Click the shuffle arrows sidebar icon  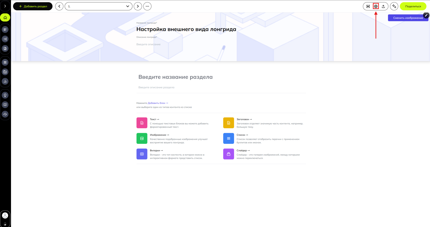pos(5,39)
